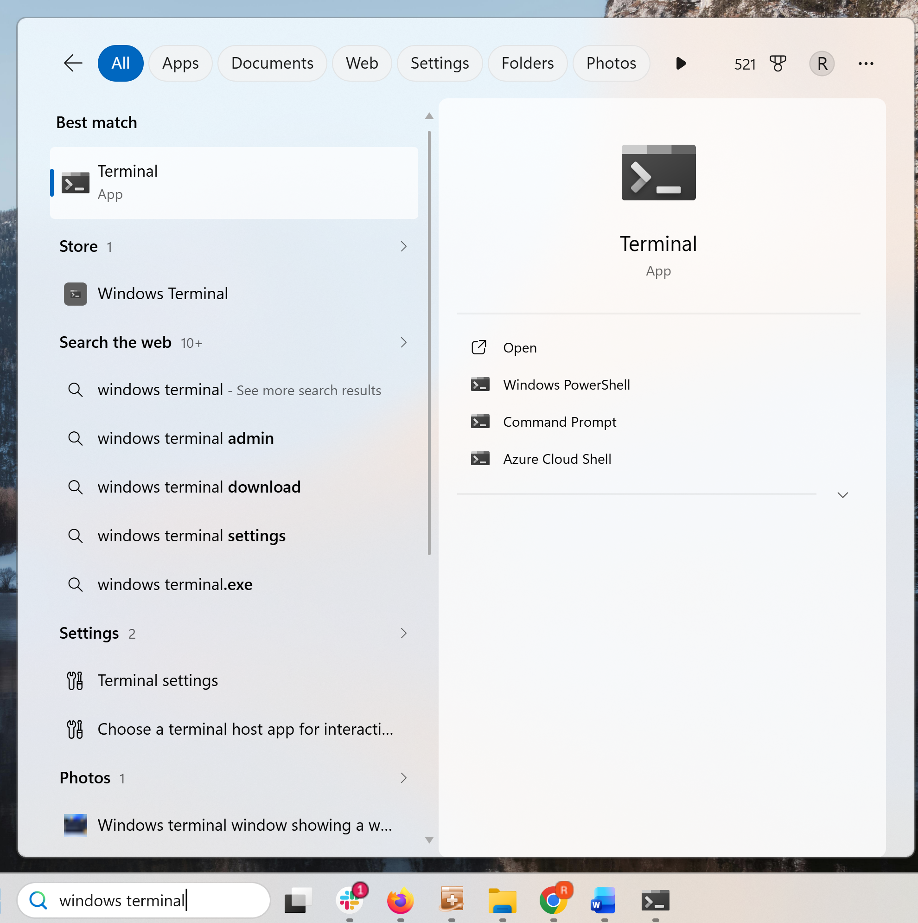Select the 'windows terminal.exe' suggestion
The image size is (918, 923).
(x=234, y=584)
